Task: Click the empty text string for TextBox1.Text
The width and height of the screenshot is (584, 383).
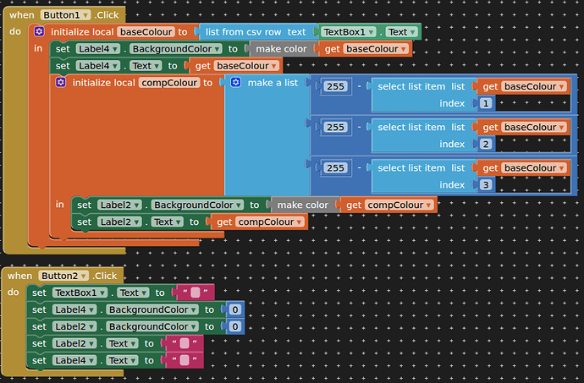Action: click(196, 293)
